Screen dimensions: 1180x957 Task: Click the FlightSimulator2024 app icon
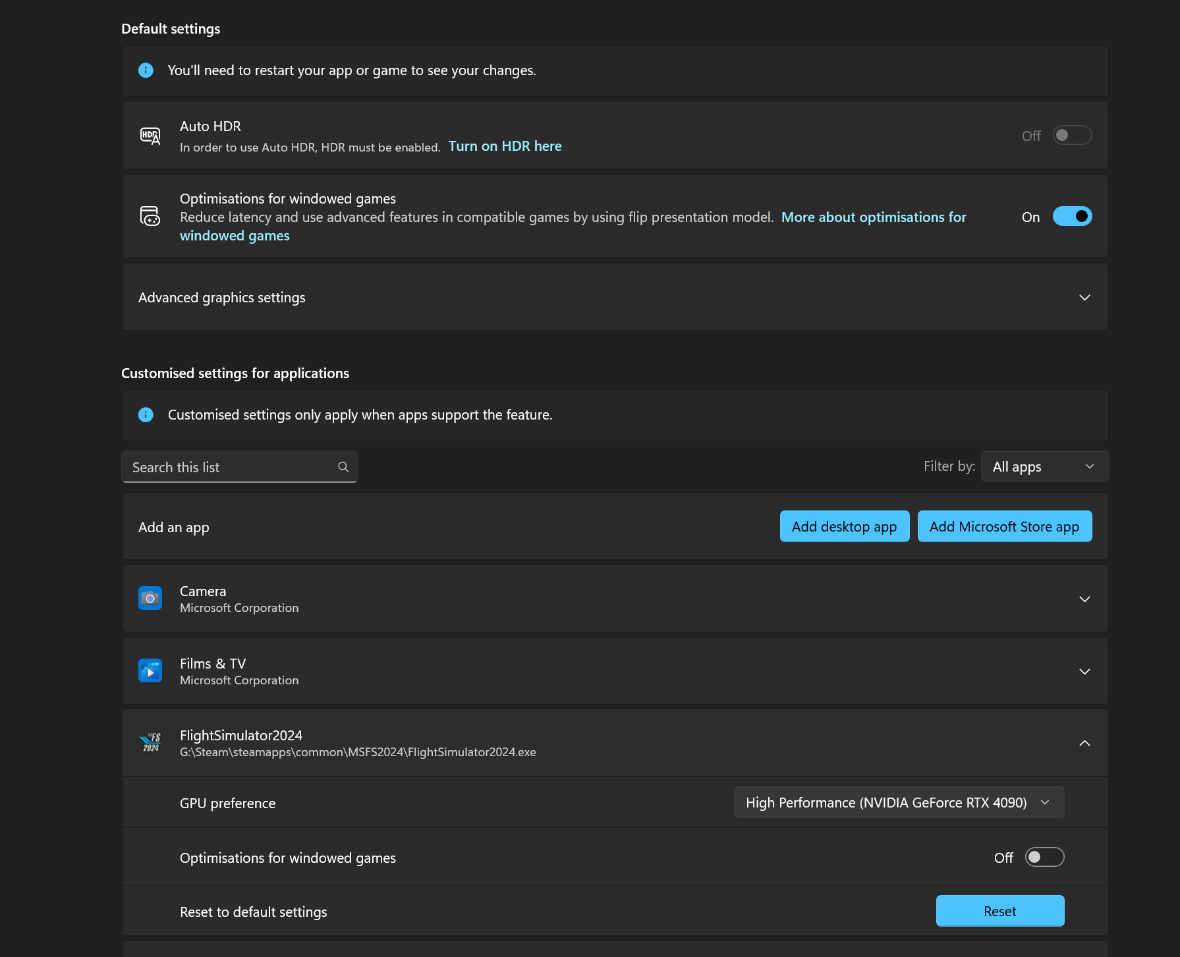pyautogui.click(x=150, y=743)
